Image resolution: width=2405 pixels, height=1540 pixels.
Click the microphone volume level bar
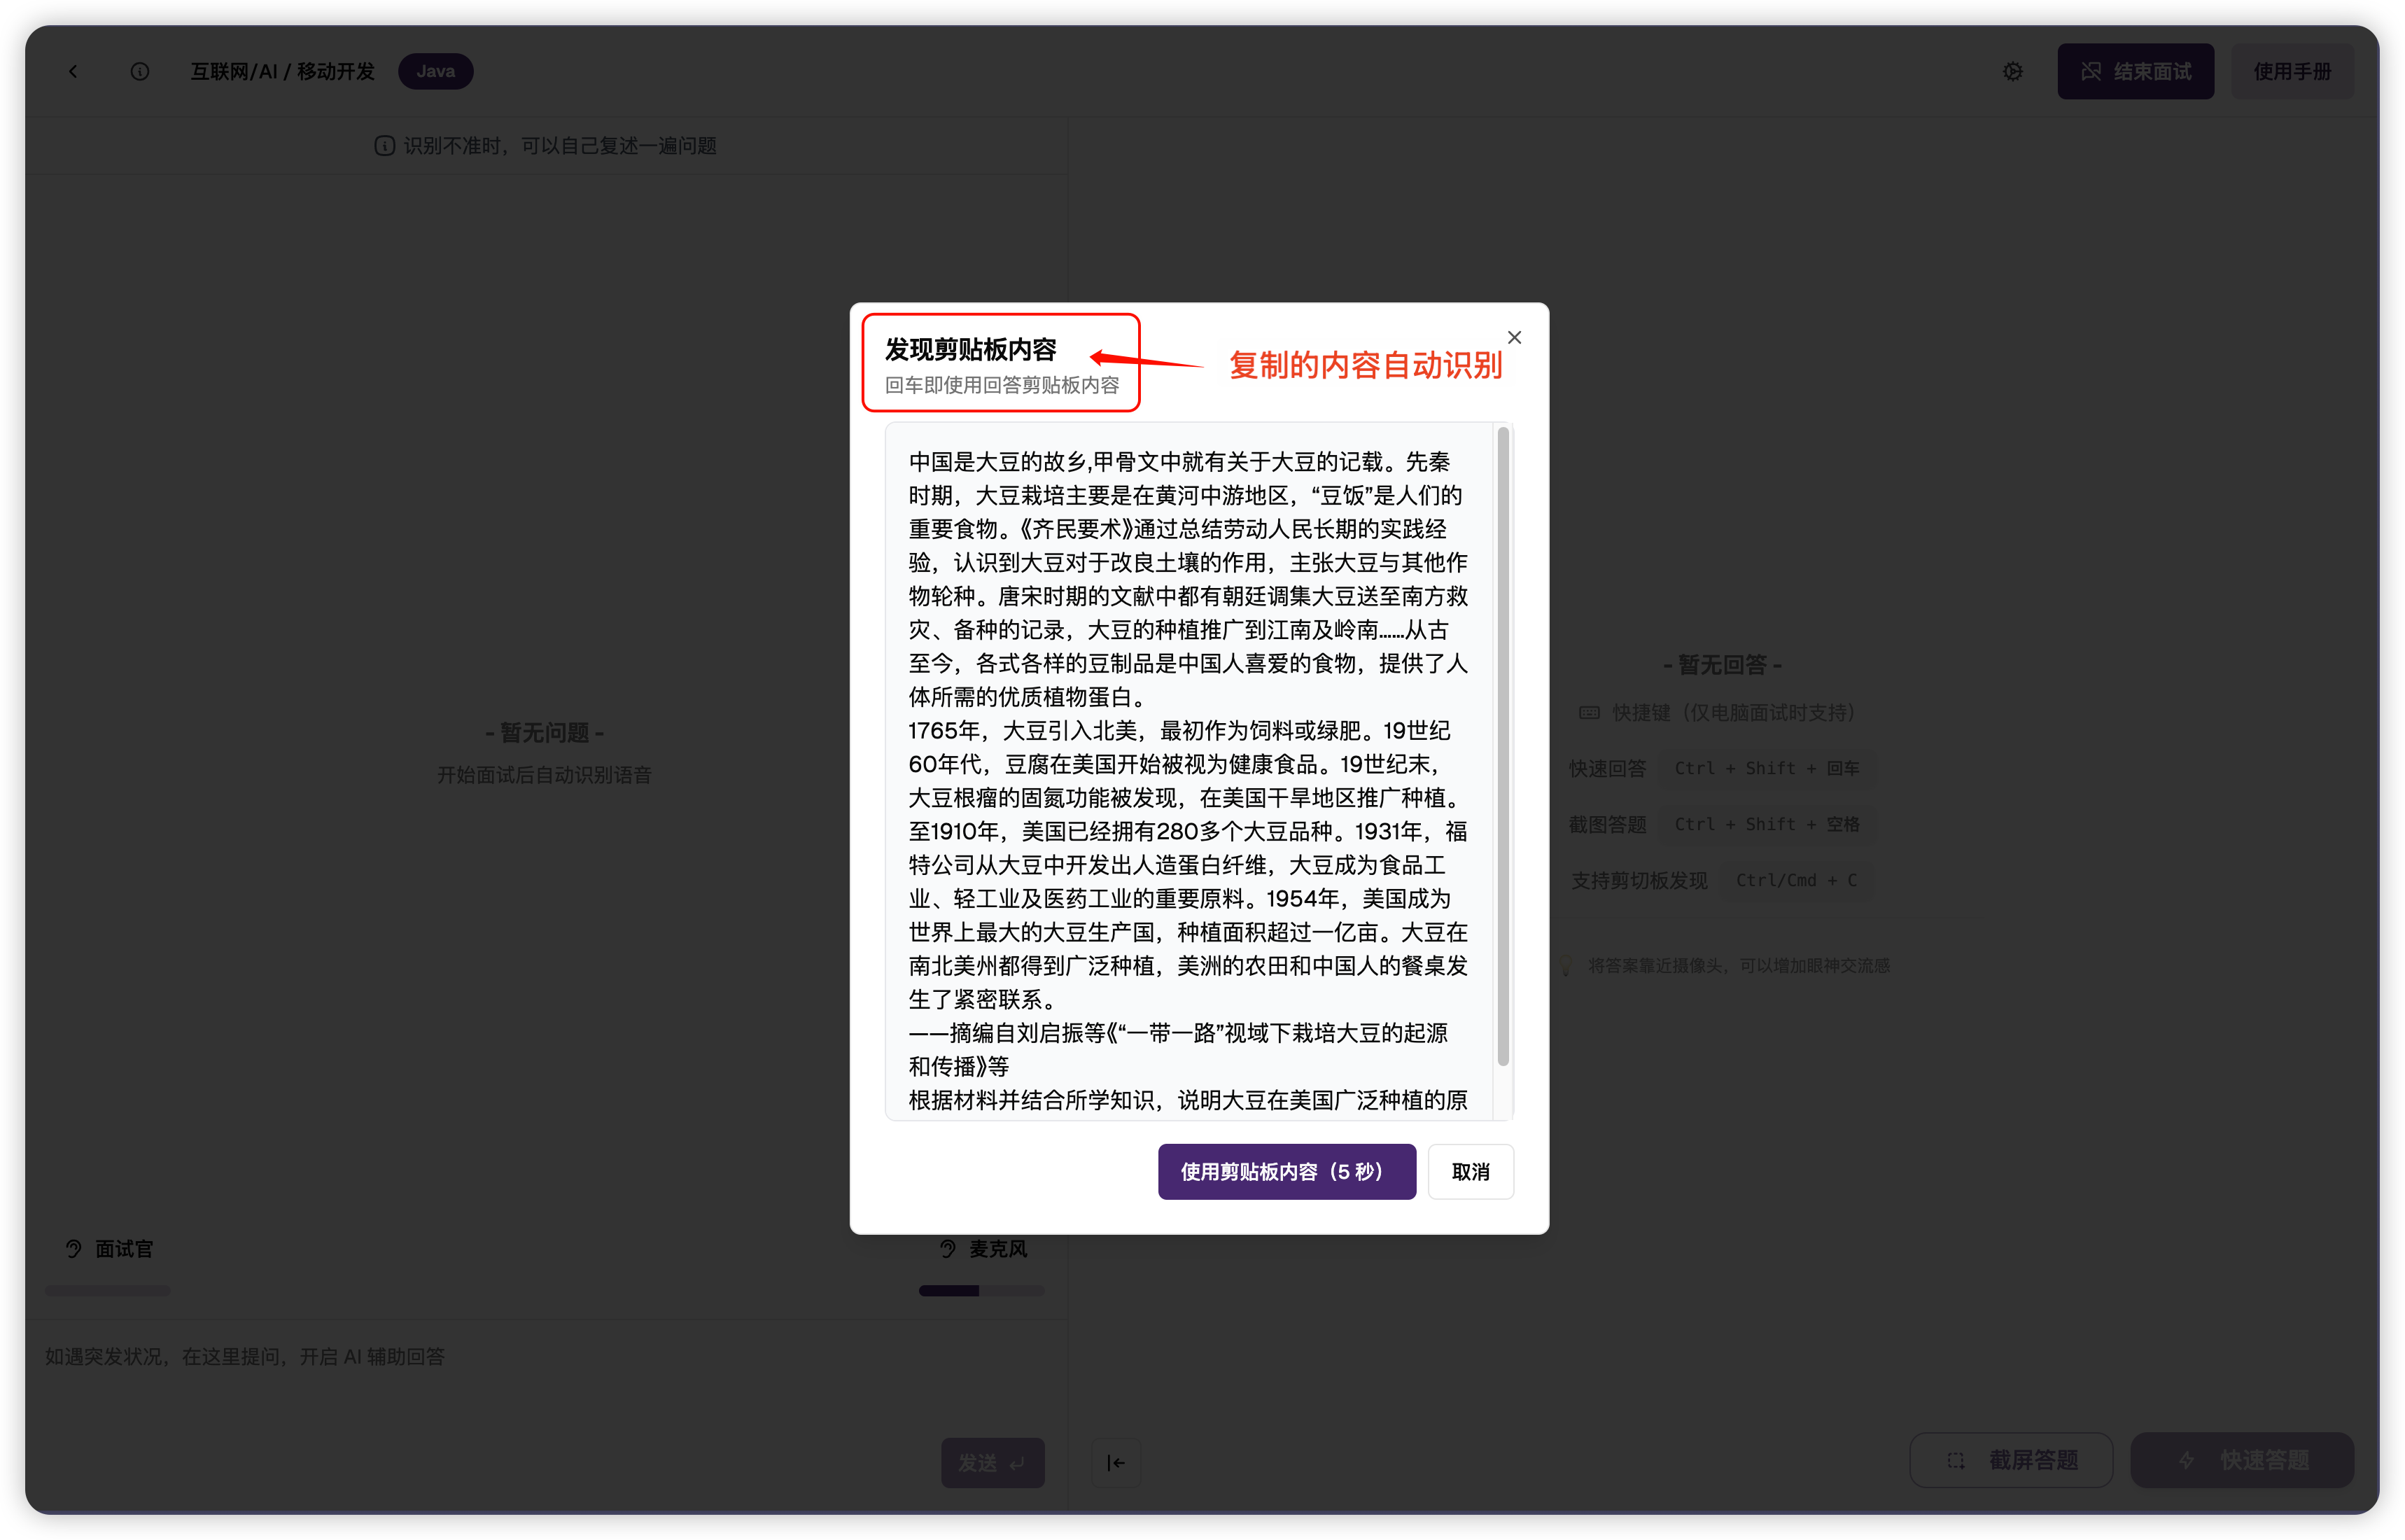(981, 1291)
